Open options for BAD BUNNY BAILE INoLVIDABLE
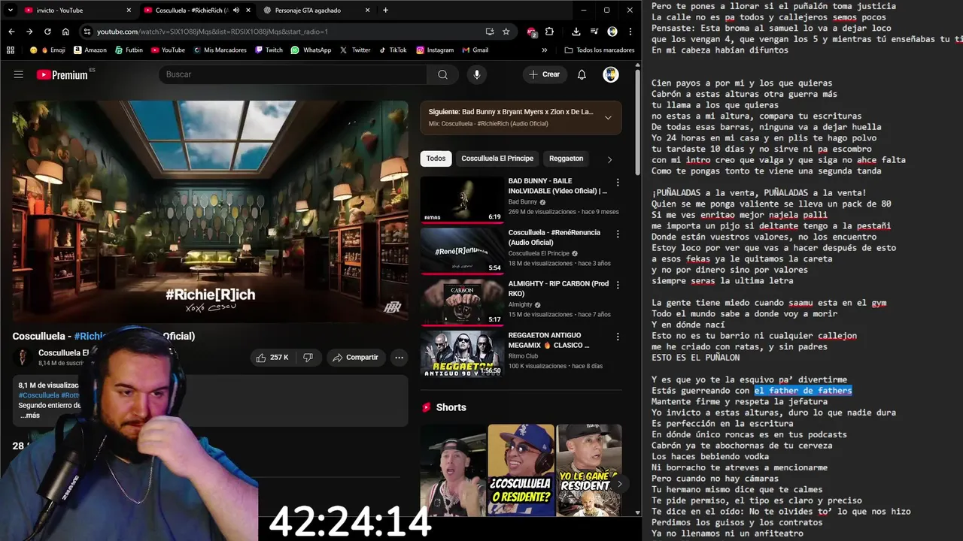 618,183
